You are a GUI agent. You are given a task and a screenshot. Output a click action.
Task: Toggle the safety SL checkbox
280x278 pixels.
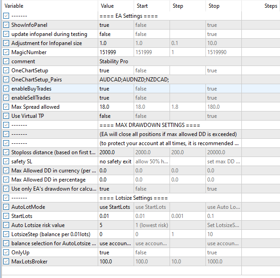click(x=6, y=162)
